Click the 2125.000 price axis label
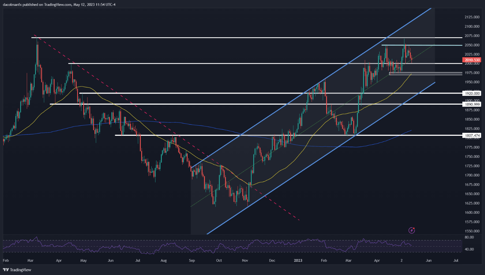 pos(473,17)
